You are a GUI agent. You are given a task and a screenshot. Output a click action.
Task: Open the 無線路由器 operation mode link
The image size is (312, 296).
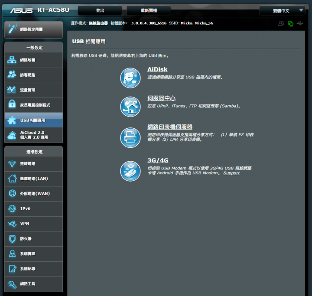pyautogui.click(x=98, y=23)
